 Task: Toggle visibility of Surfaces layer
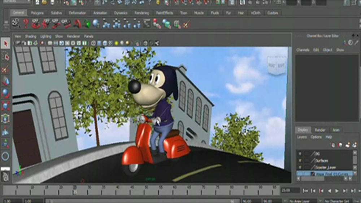pyautogui.click(x=300, y=160)
